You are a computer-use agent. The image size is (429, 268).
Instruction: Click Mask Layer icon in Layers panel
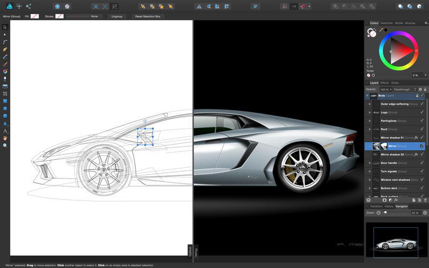[x=384, y=200]
